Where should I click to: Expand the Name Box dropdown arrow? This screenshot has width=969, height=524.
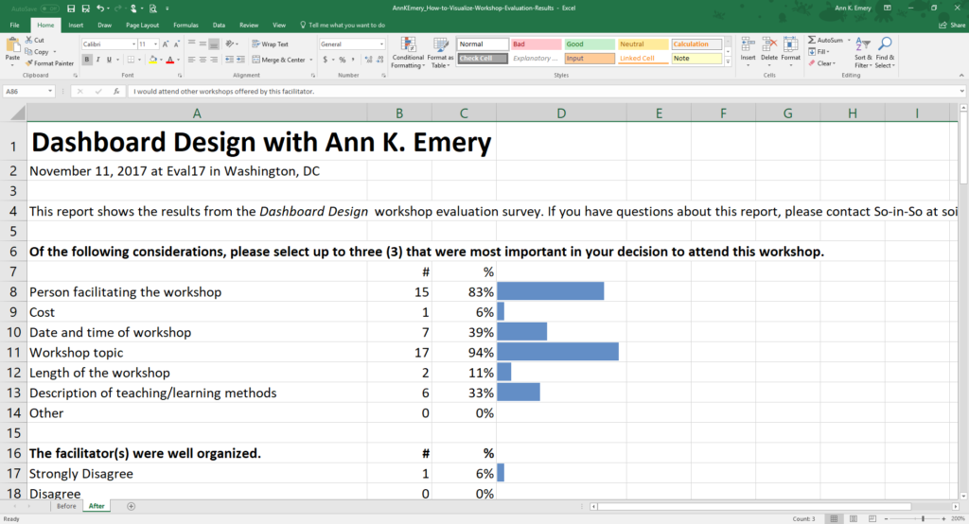tap(49, 92)
